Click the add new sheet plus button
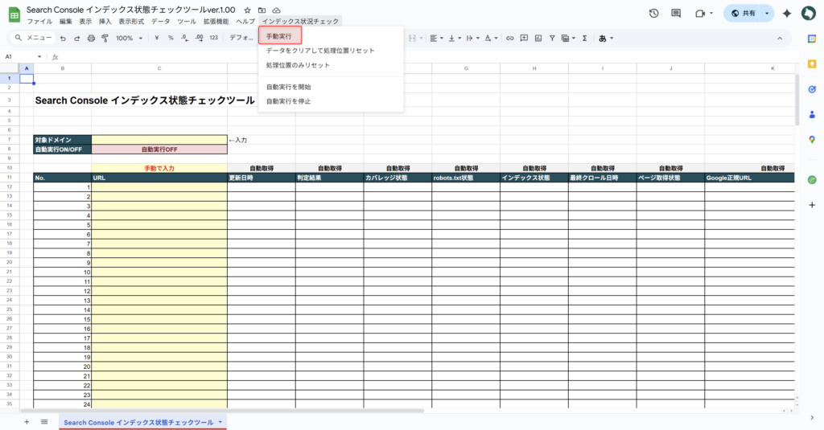824x430 pixels. click(x=27, y=422)
